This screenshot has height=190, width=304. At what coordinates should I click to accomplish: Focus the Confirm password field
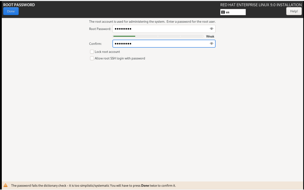(x=164, y=44)
